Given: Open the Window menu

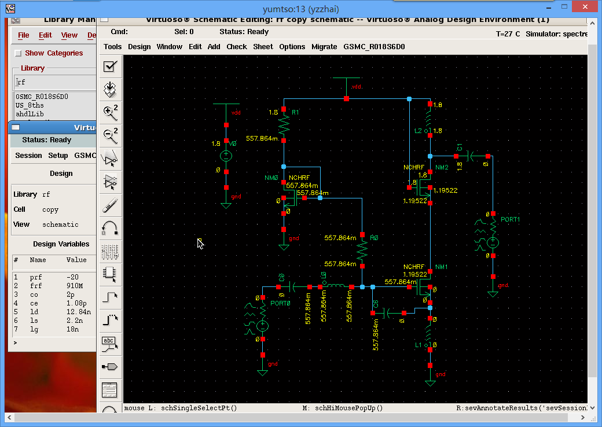Looking at the screenshot, I should (x=169, y=47).
